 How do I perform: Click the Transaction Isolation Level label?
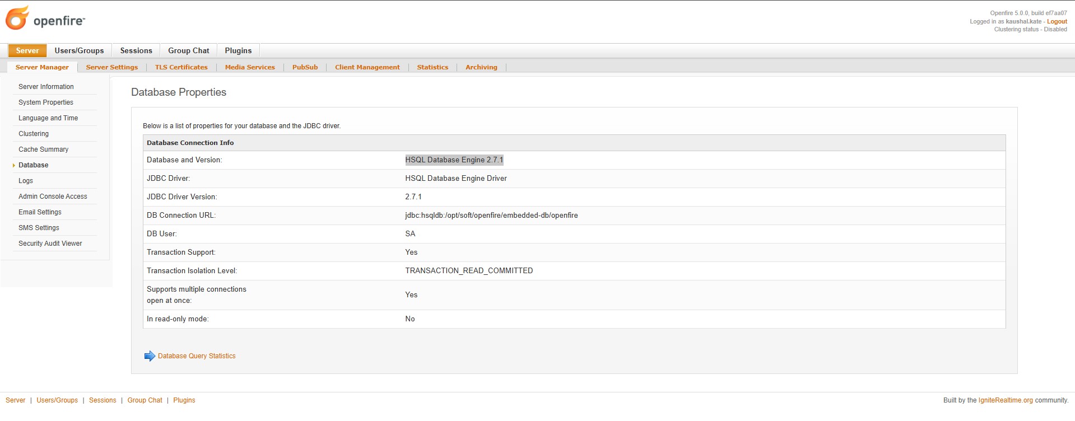pos(192,271)
